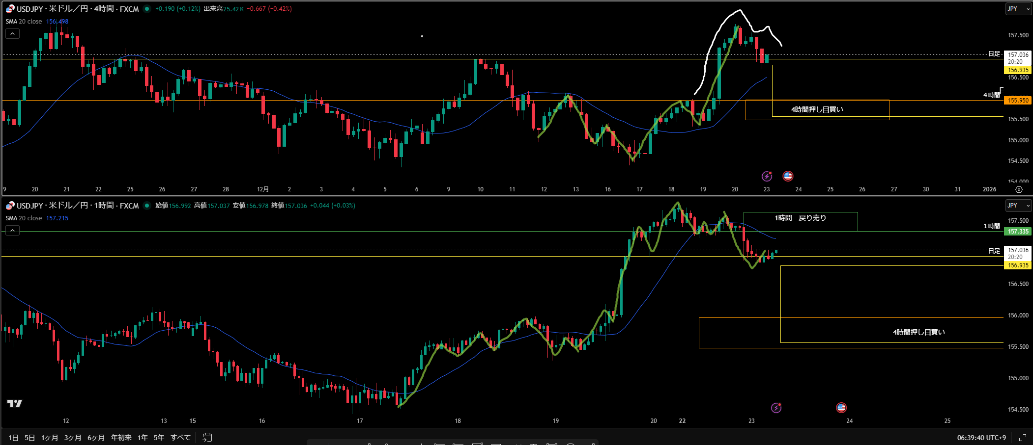
Task: Collapse the lower chart indicator legend
Action: [12, 230]
